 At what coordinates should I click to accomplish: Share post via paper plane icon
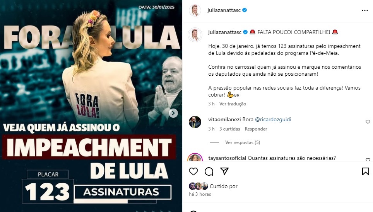(224, 171)
